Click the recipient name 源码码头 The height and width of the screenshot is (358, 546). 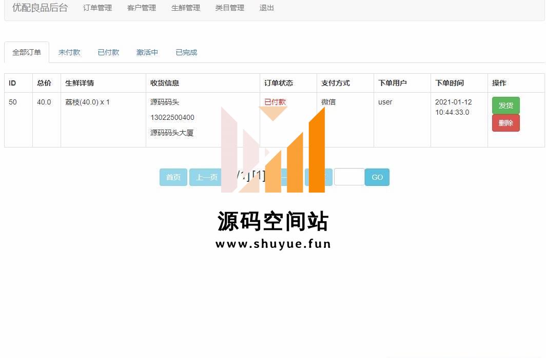[165, 102]
